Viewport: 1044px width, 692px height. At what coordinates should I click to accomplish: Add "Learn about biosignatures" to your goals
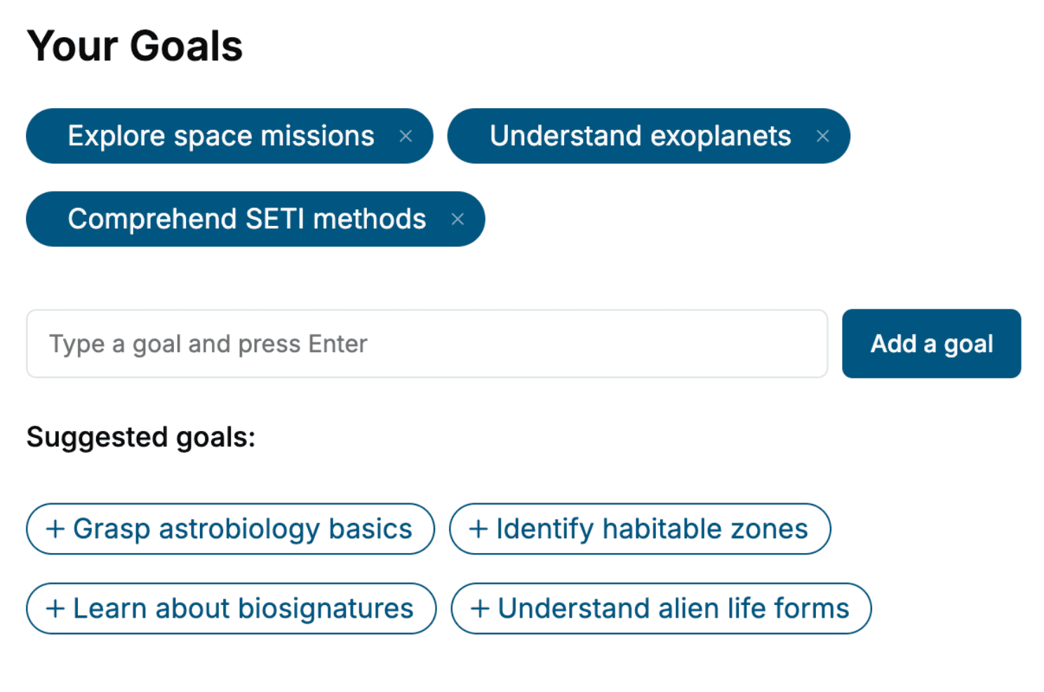(x=231, y=608)
